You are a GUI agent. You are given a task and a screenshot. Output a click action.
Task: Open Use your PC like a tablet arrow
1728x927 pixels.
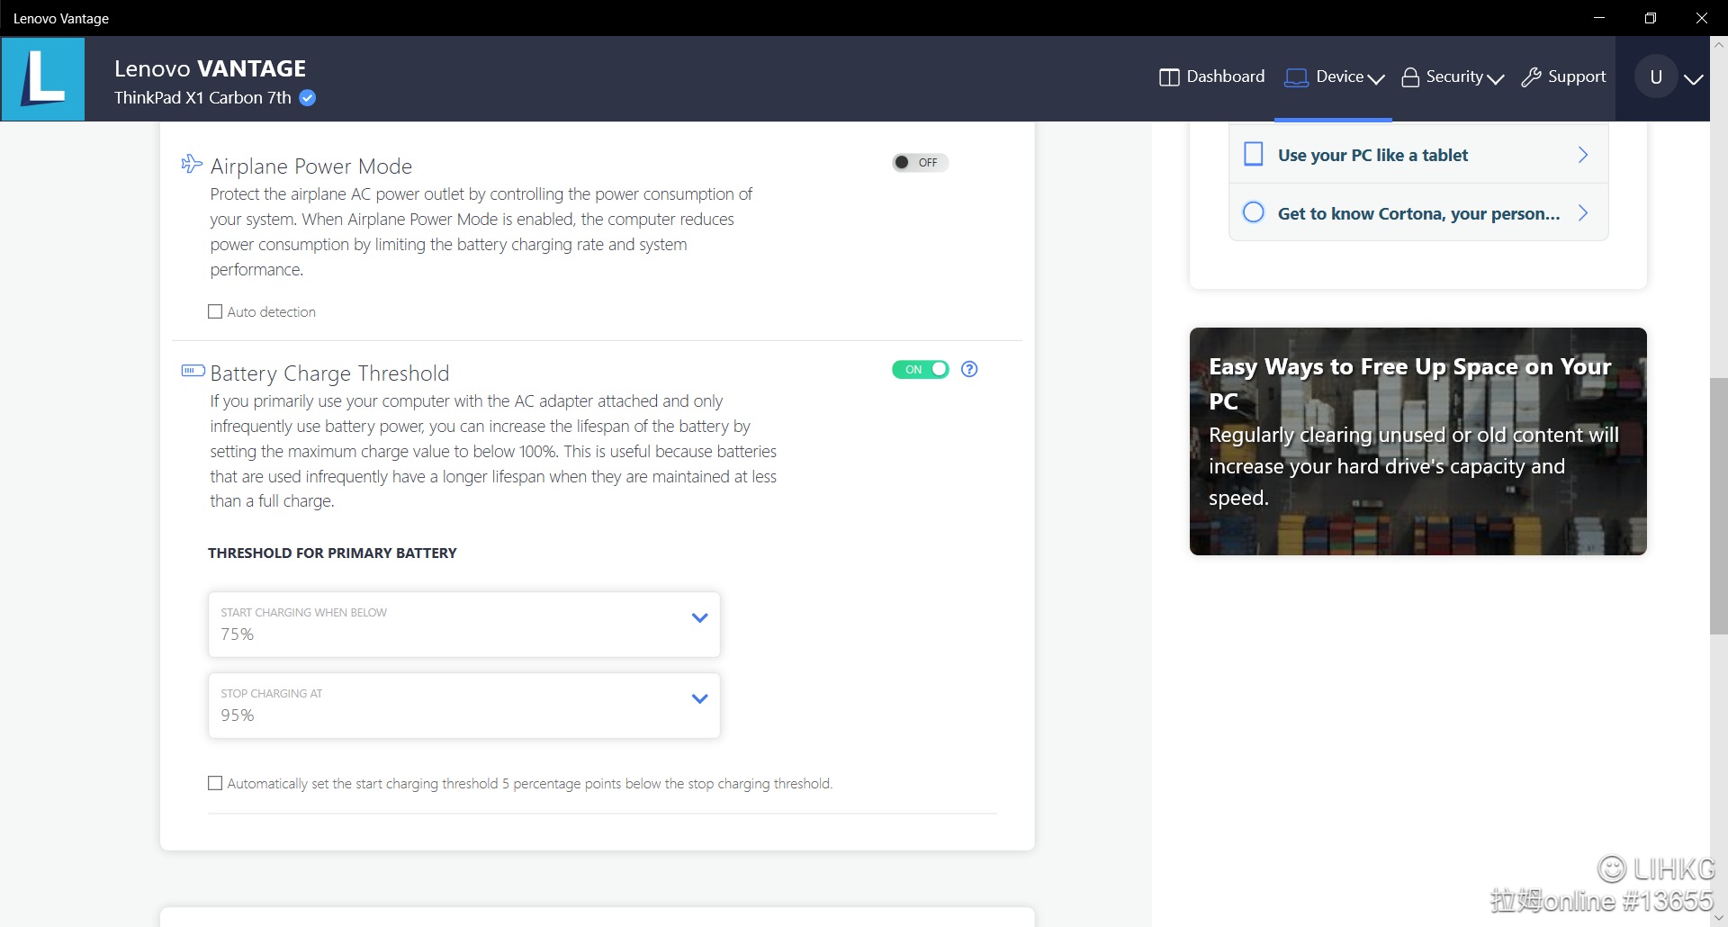[1583, 155]
